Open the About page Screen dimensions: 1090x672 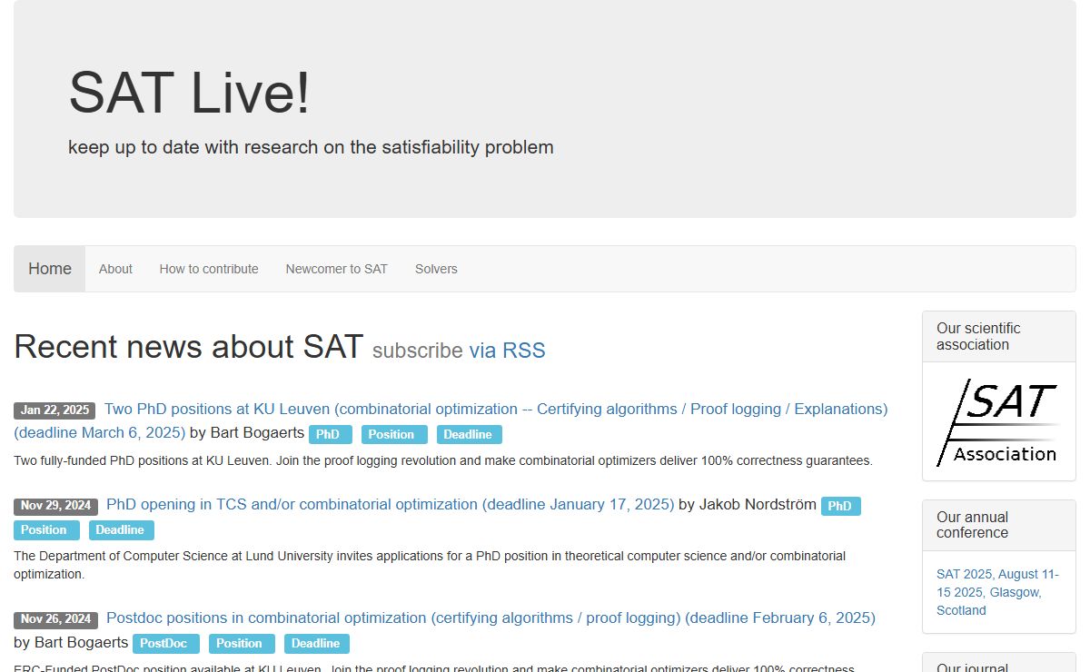[x=115, y=269]
